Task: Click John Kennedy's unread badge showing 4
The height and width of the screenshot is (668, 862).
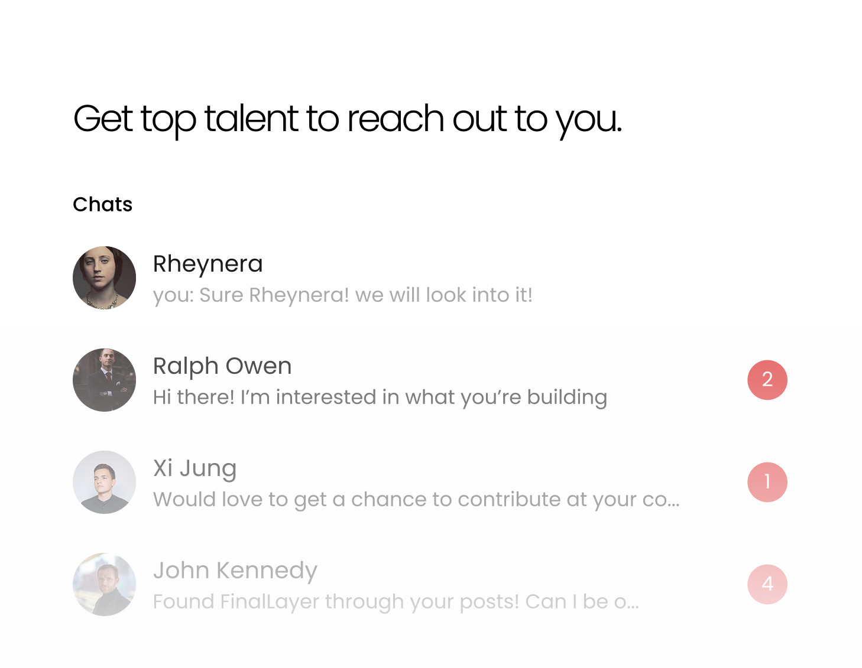Action: [x=767, y=584]
